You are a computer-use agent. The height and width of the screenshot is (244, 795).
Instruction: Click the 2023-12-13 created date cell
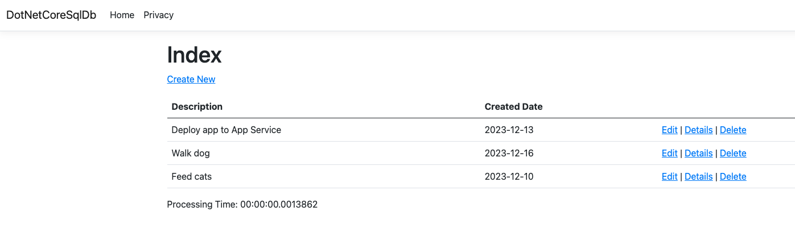[x=509, y=130]
